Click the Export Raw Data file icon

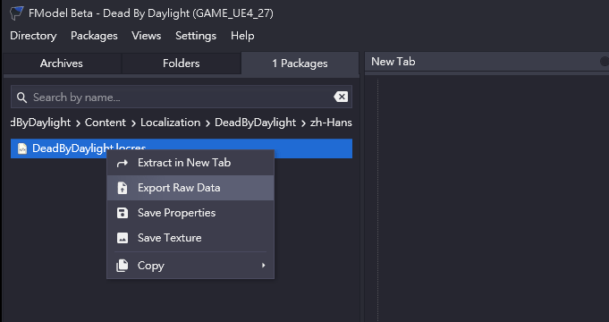123,188
